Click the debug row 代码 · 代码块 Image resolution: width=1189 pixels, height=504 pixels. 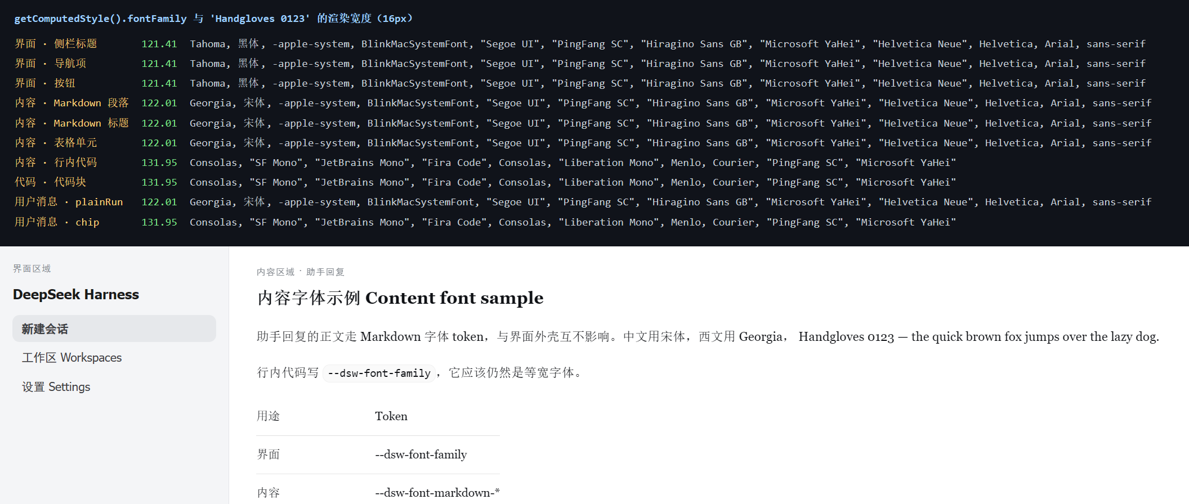[x=485, y=182]
